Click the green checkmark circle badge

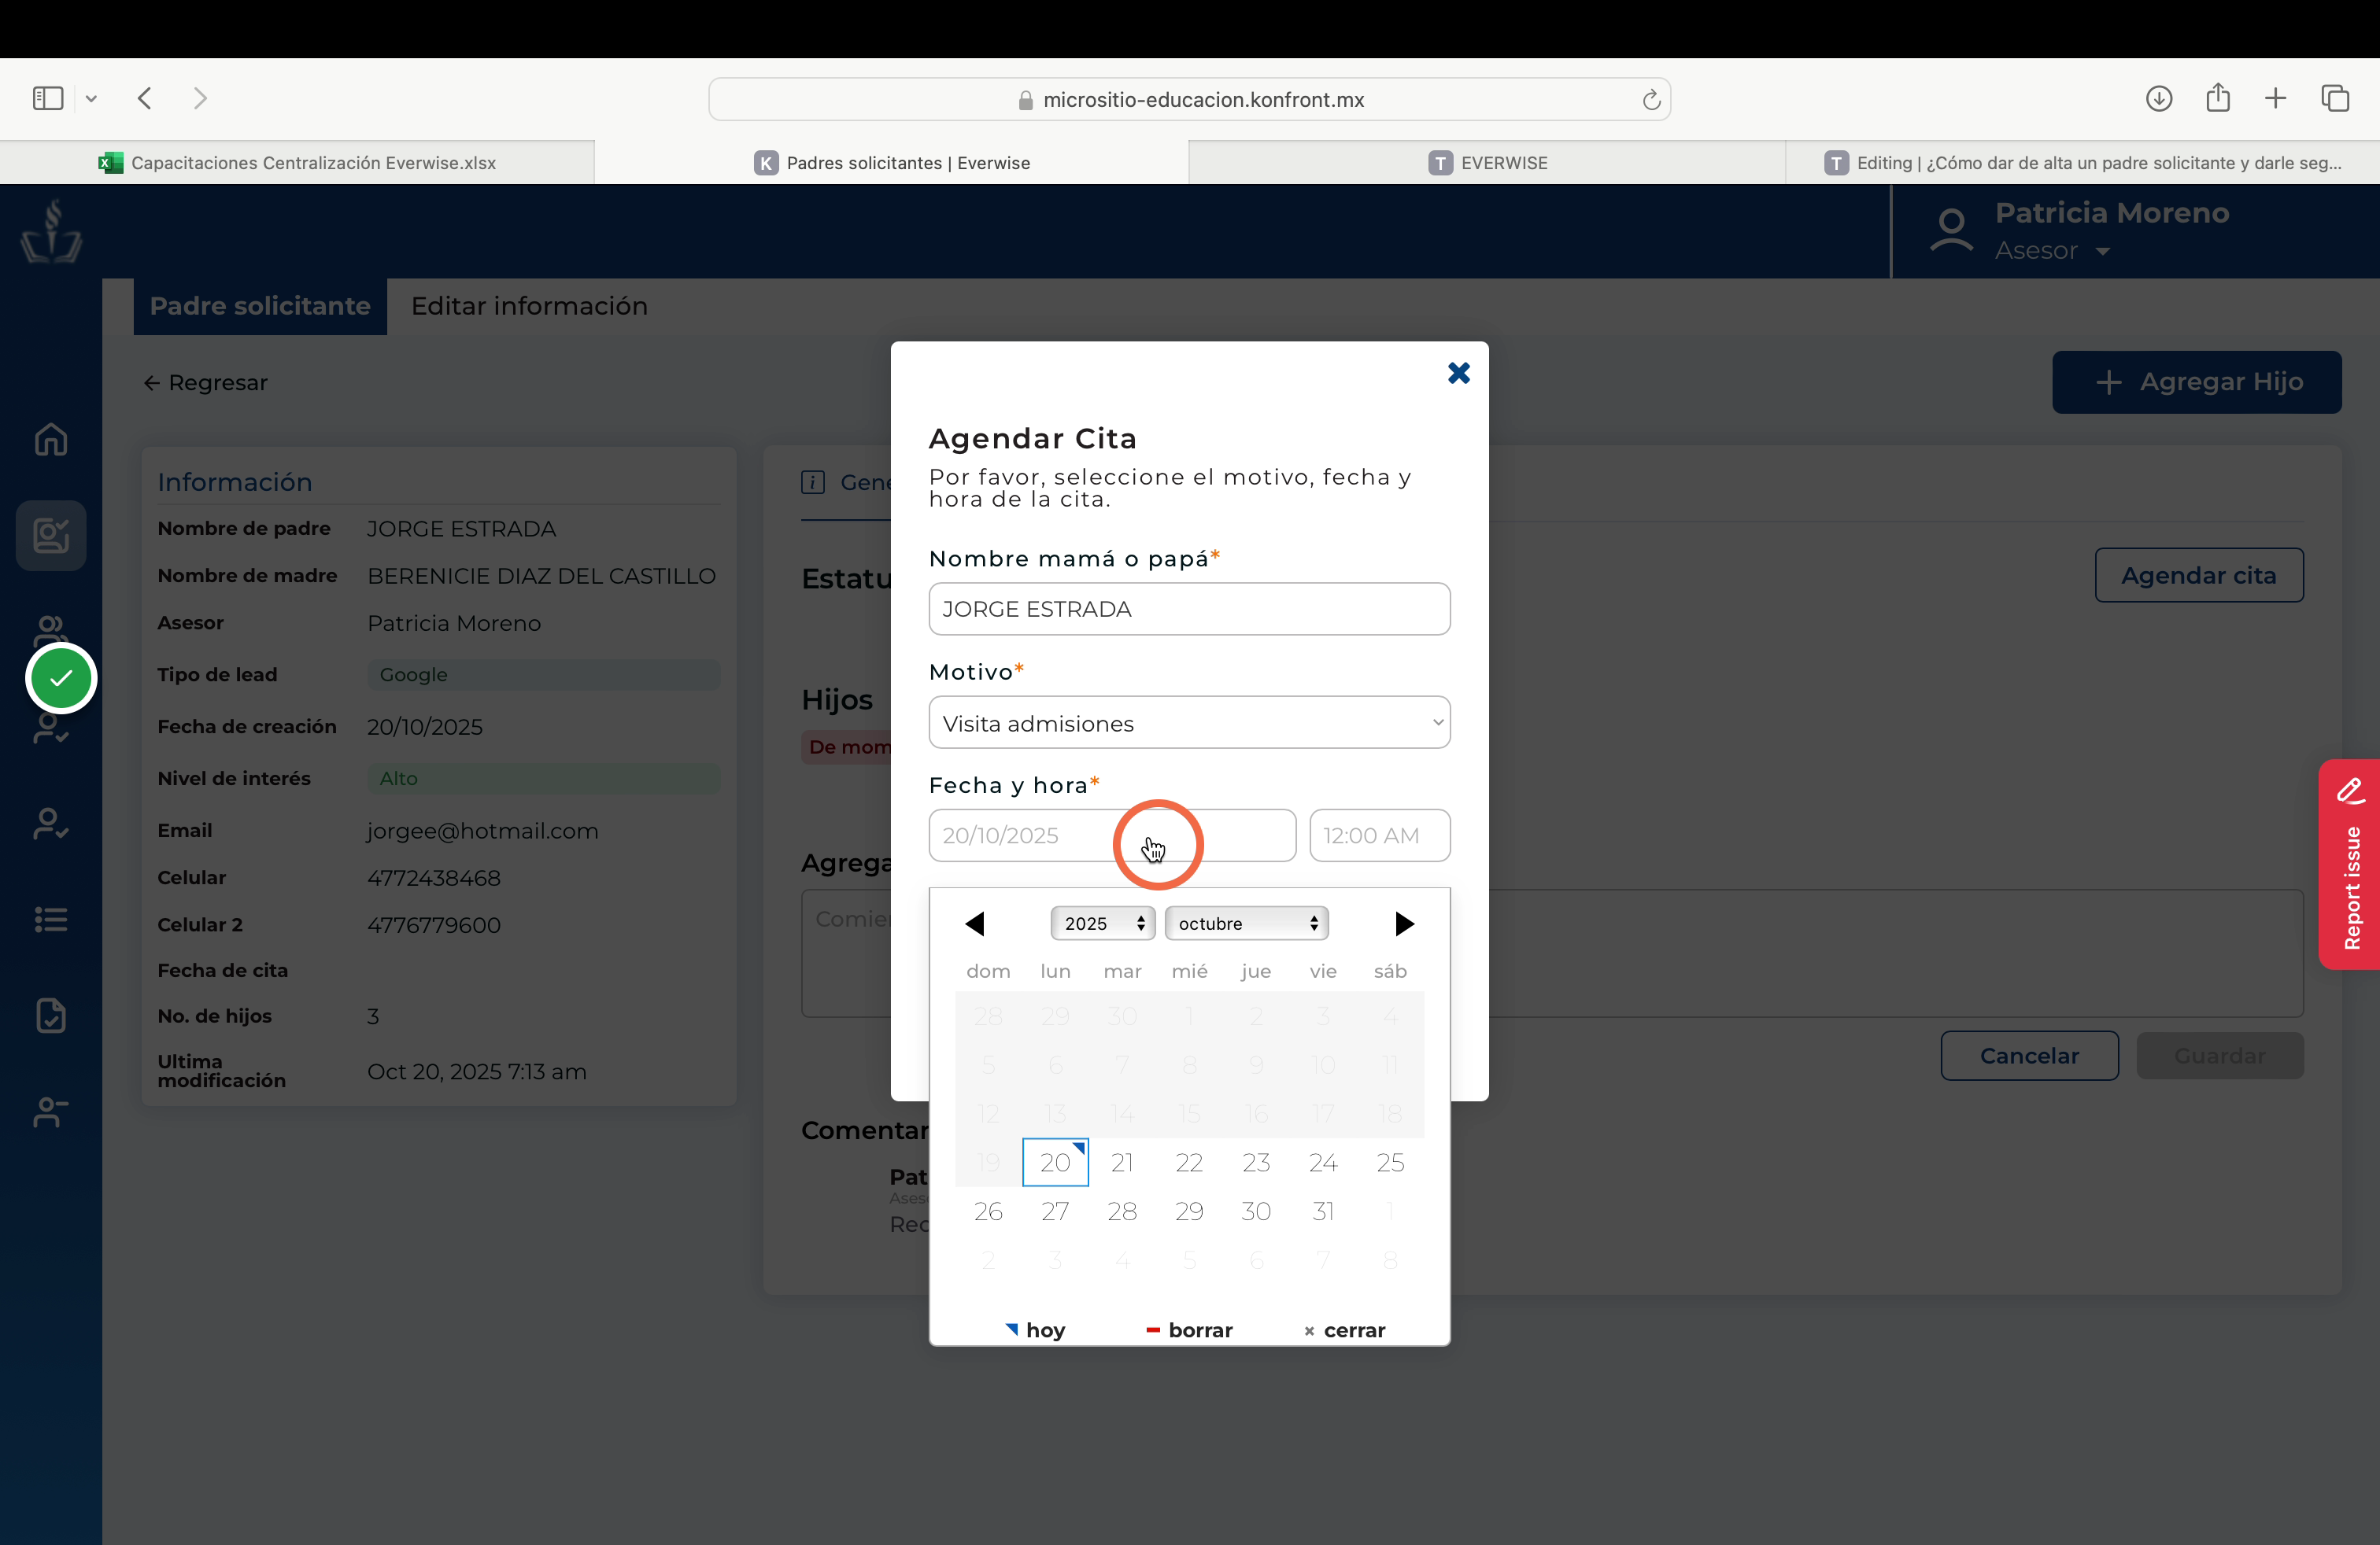(x=61, y=677)
